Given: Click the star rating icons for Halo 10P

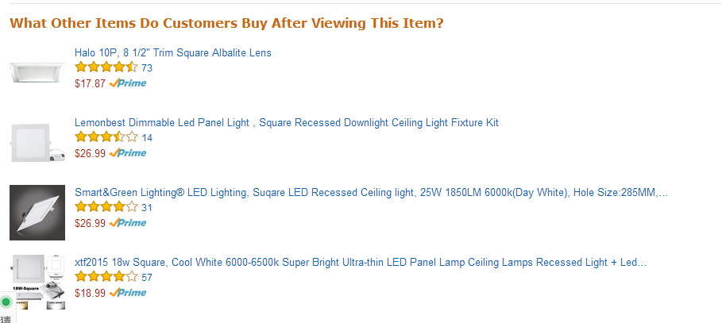Looking at the screenshot, I should [x=106, y=67].
